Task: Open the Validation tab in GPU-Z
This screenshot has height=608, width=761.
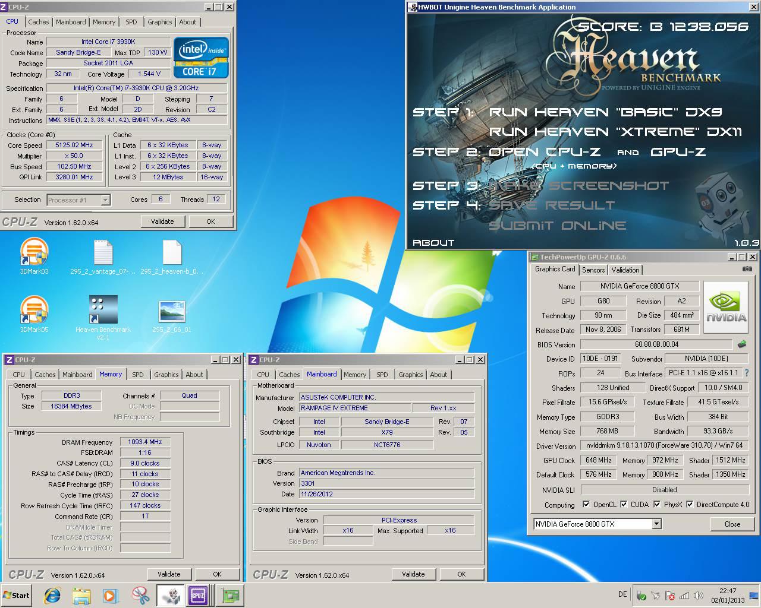Action: point(625,270)
